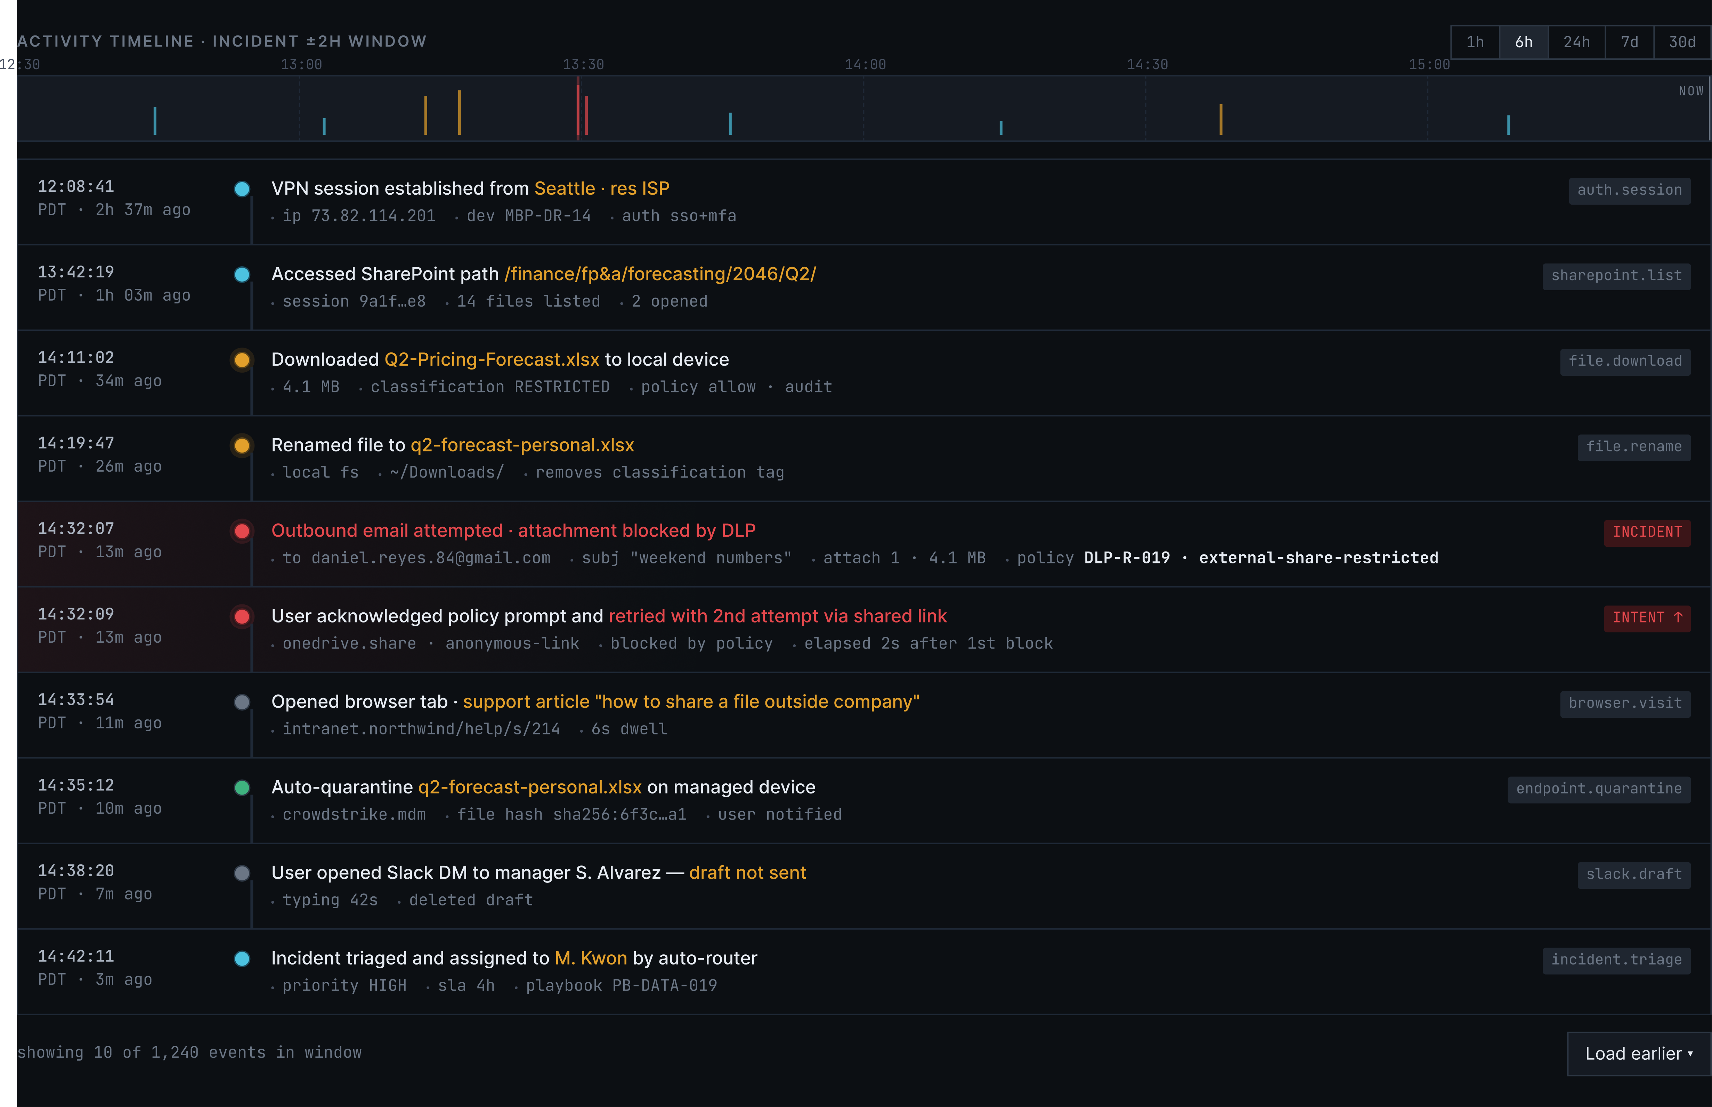Viewport: 1712px width, 1107px height.
Task: Click the browser.visit event tag
Action: pyautogui.click(x=1625, y=704)
